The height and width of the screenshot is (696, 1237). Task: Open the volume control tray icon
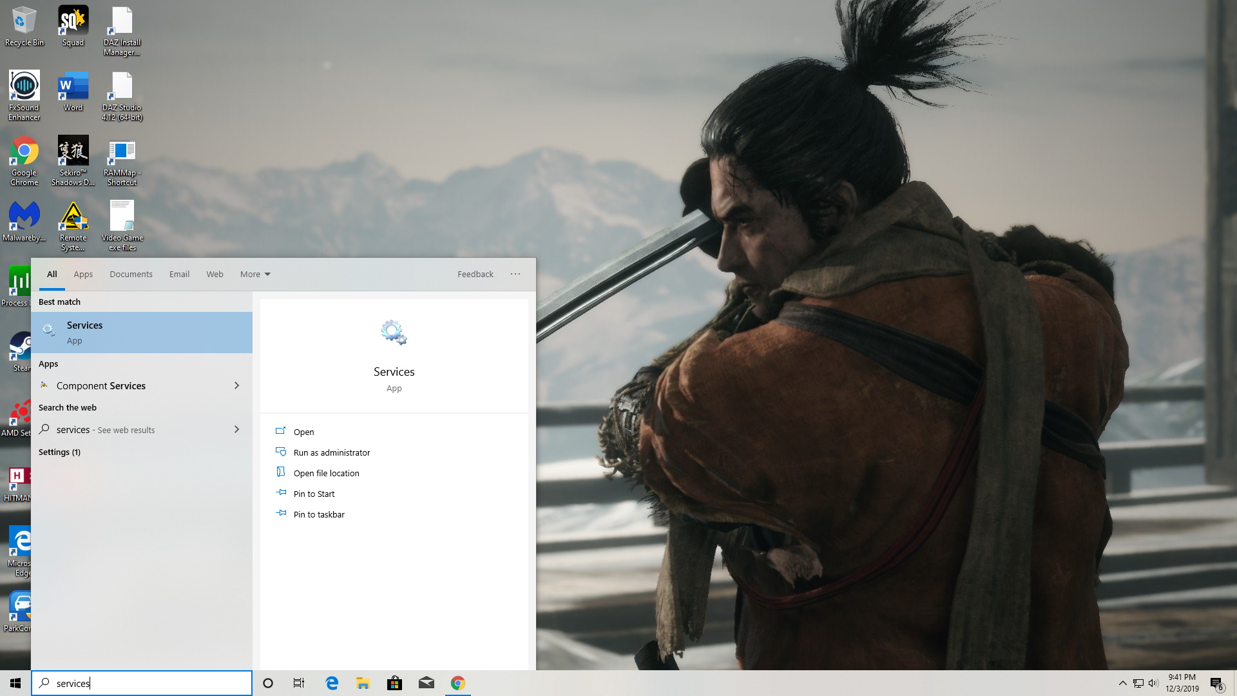coord(1153,683)
